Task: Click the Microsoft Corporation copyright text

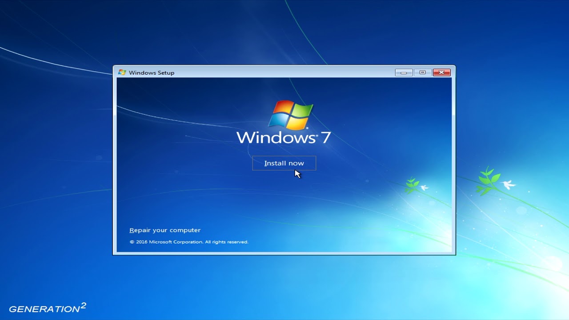Action: click(189, 242)
